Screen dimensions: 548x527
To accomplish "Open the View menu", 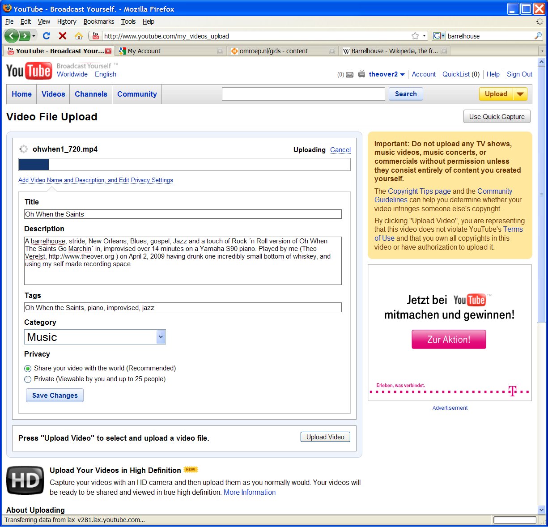I will (44, 21).
